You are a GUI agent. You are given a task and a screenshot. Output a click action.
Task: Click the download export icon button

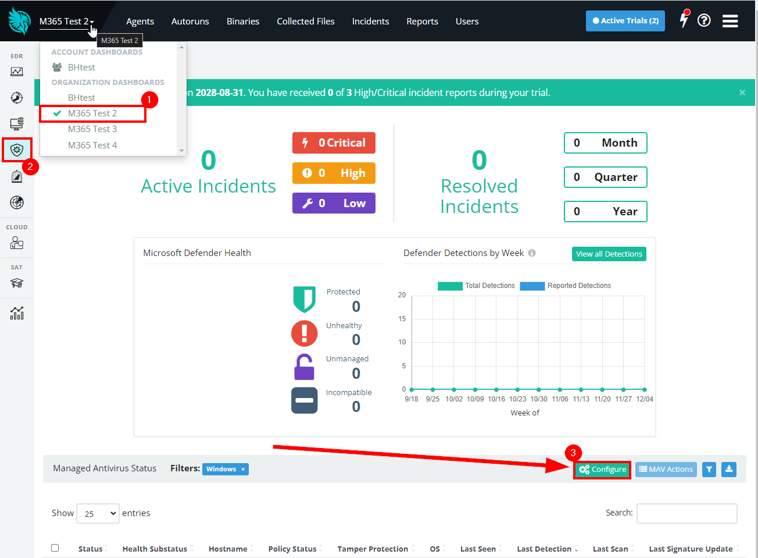point(729,470)
